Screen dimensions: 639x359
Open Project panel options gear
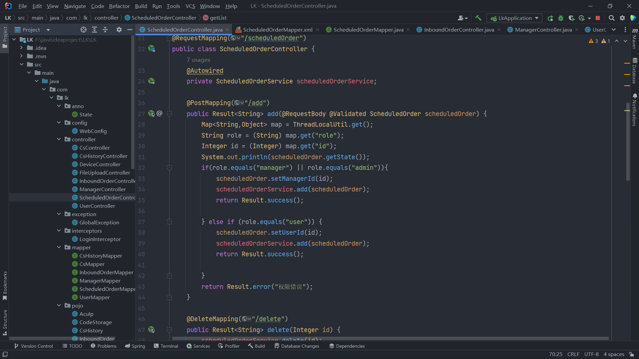coord(119,30)
